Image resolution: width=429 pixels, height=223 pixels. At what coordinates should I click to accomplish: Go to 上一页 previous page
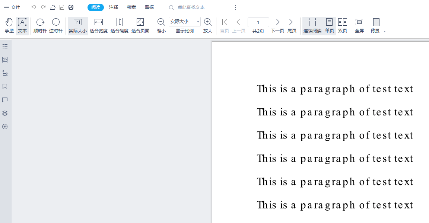[239, 26]
